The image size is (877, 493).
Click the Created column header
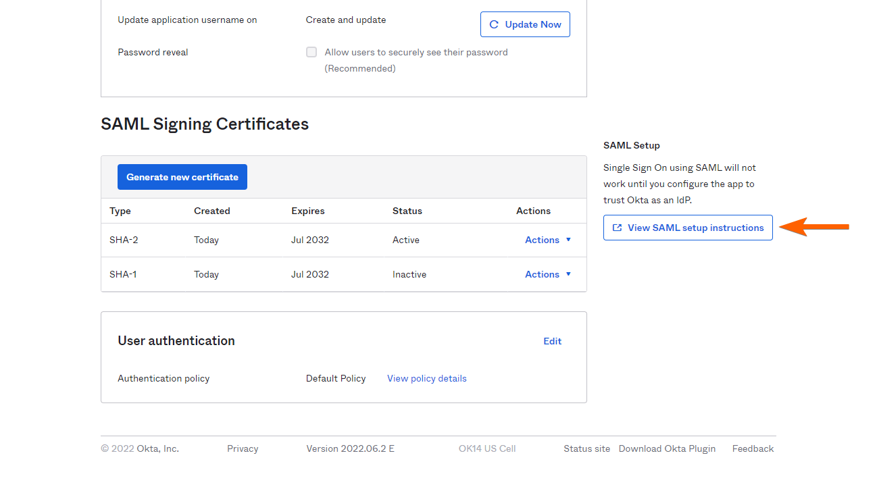(x=212, y=211)
